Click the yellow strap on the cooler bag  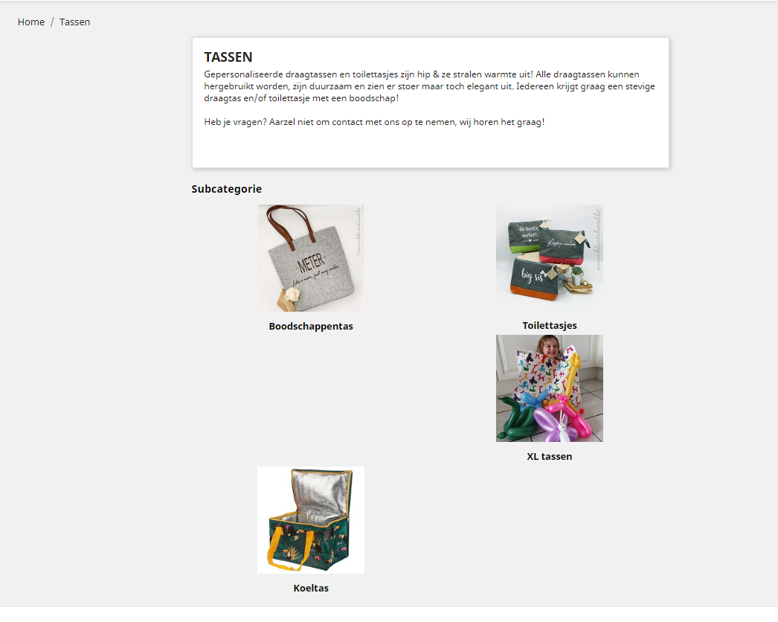pos(286,548)
